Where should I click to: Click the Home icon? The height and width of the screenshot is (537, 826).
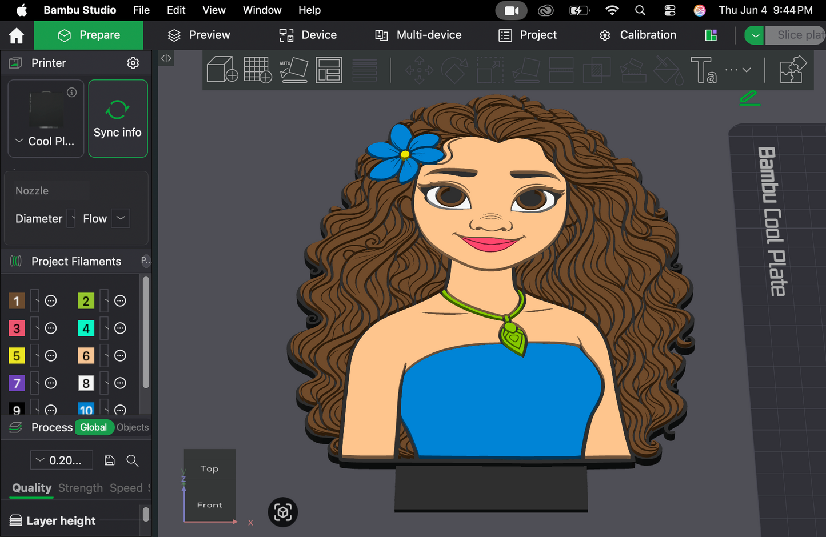17,35
